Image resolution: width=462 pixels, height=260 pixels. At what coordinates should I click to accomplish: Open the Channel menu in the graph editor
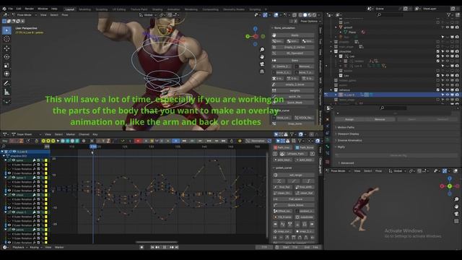point(84,134)
